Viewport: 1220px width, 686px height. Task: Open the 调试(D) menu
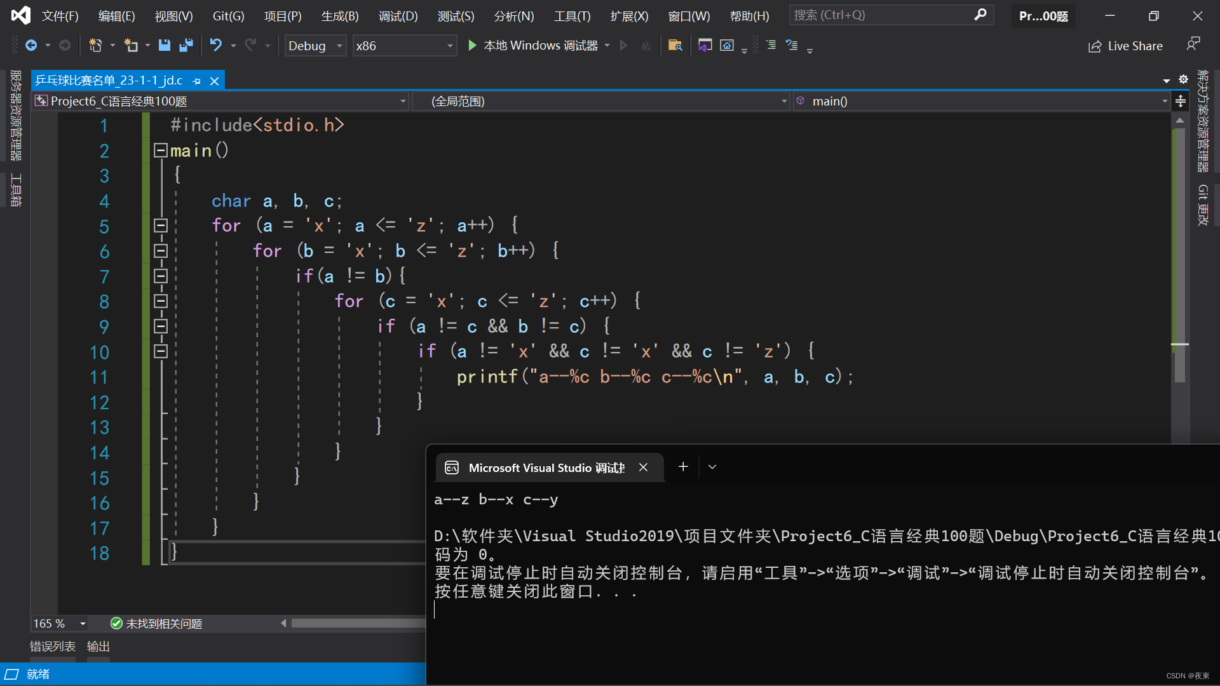pyautogui.click(x=398, y=16)
